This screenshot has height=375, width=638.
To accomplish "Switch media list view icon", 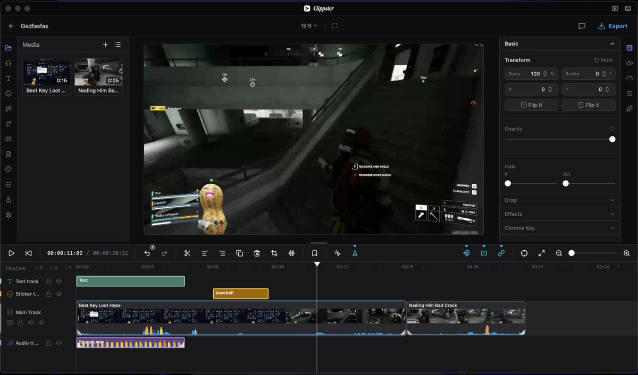I will [117, 45].
